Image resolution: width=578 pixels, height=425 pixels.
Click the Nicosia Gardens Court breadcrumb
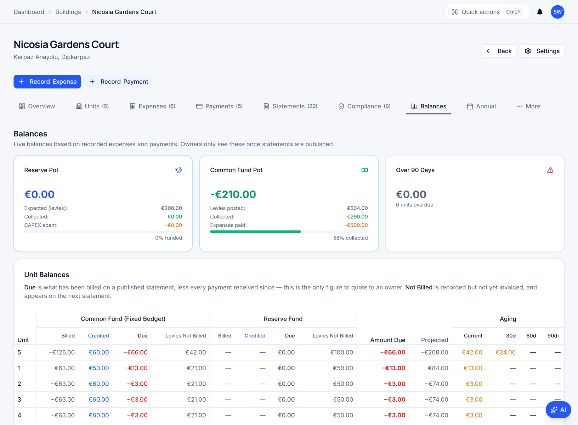(124, 12)
